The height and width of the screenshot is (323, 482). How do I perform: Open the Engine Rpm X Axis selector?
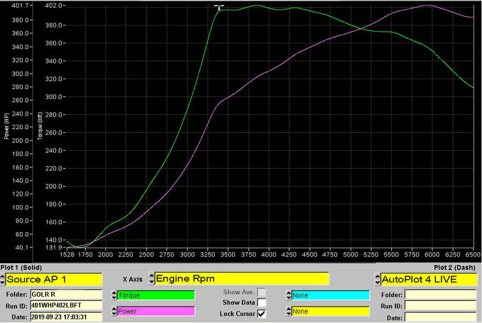point(241,279)
